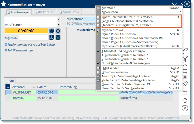Click the phone icon beside Neuen Rückruf ausrichten
The width and height of the screenshot is (194, 124).
coord(98,34)
